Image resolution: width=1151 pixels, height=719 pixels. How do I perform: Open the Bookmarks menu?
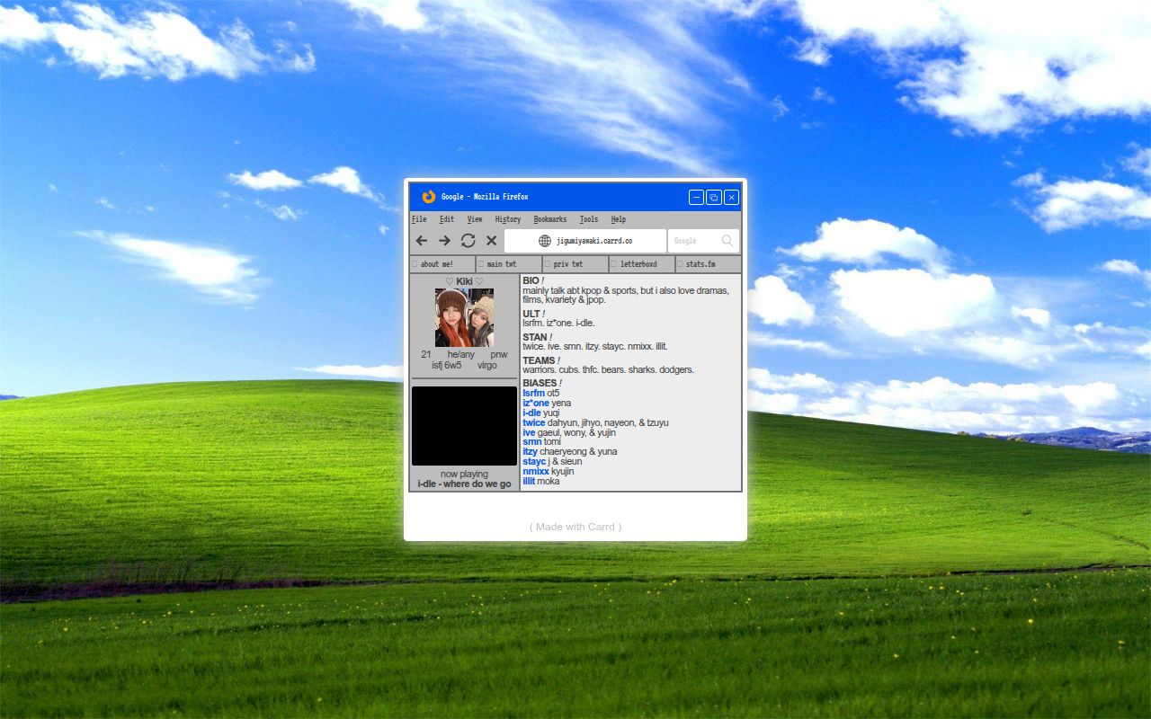pyautogui.click(x=549, y=219)
